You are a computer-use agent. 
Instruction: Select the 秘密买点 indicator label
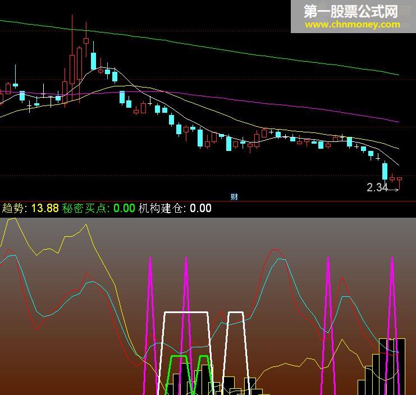86,208
